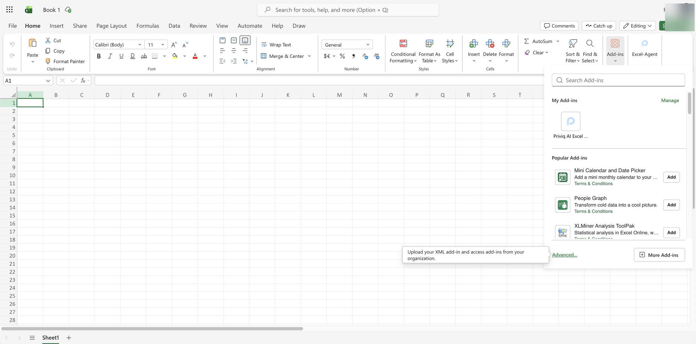Select the Format Painter tool
Image resolution: width=696 pixels, height=344 pixels.
coord(65,61)
